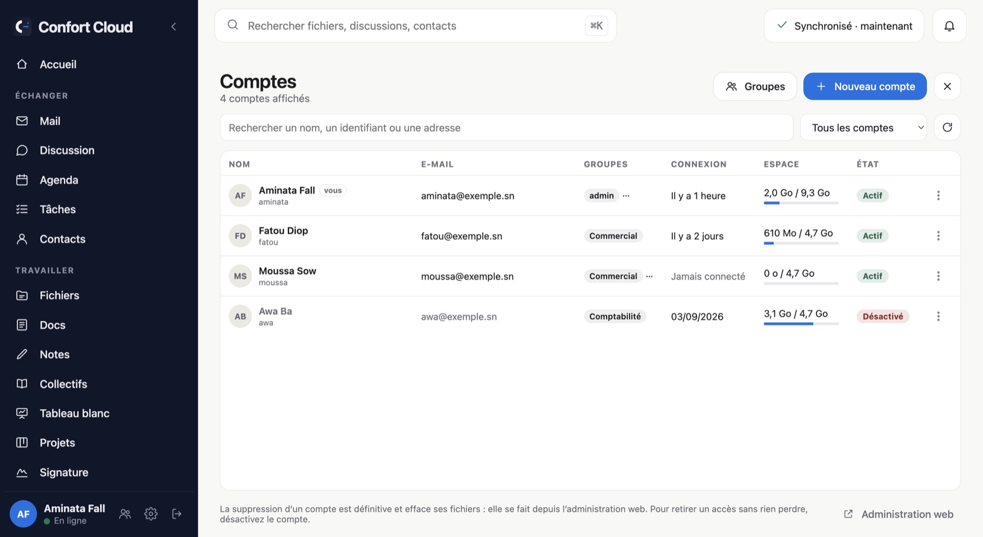Show more groups for Moussa Sow
This screenshot has width=983, height=537.
pyautogui.click(x=649, y=276)
